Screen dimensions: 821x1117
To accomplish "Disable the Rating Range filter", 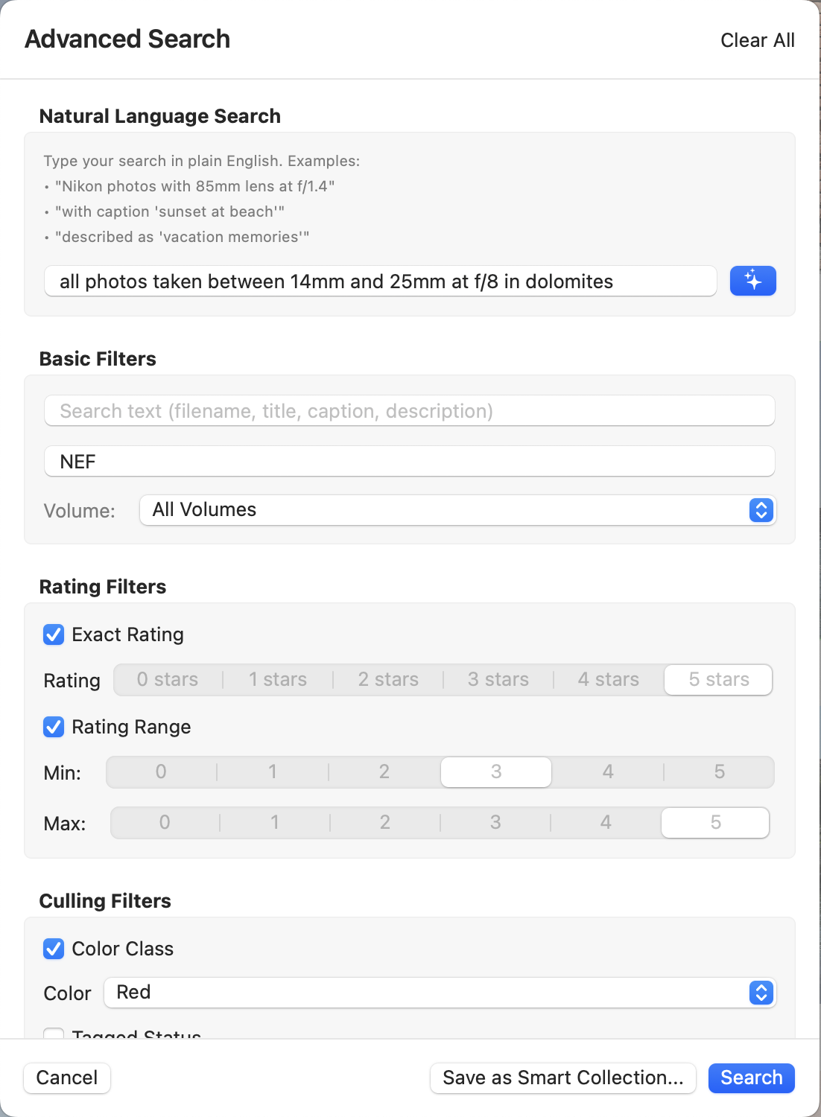I will 53,728.
